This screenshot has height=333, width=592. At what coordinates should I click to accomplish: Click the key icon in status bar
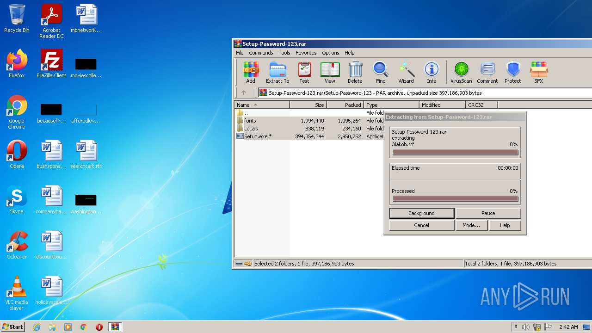click(248, 264)
